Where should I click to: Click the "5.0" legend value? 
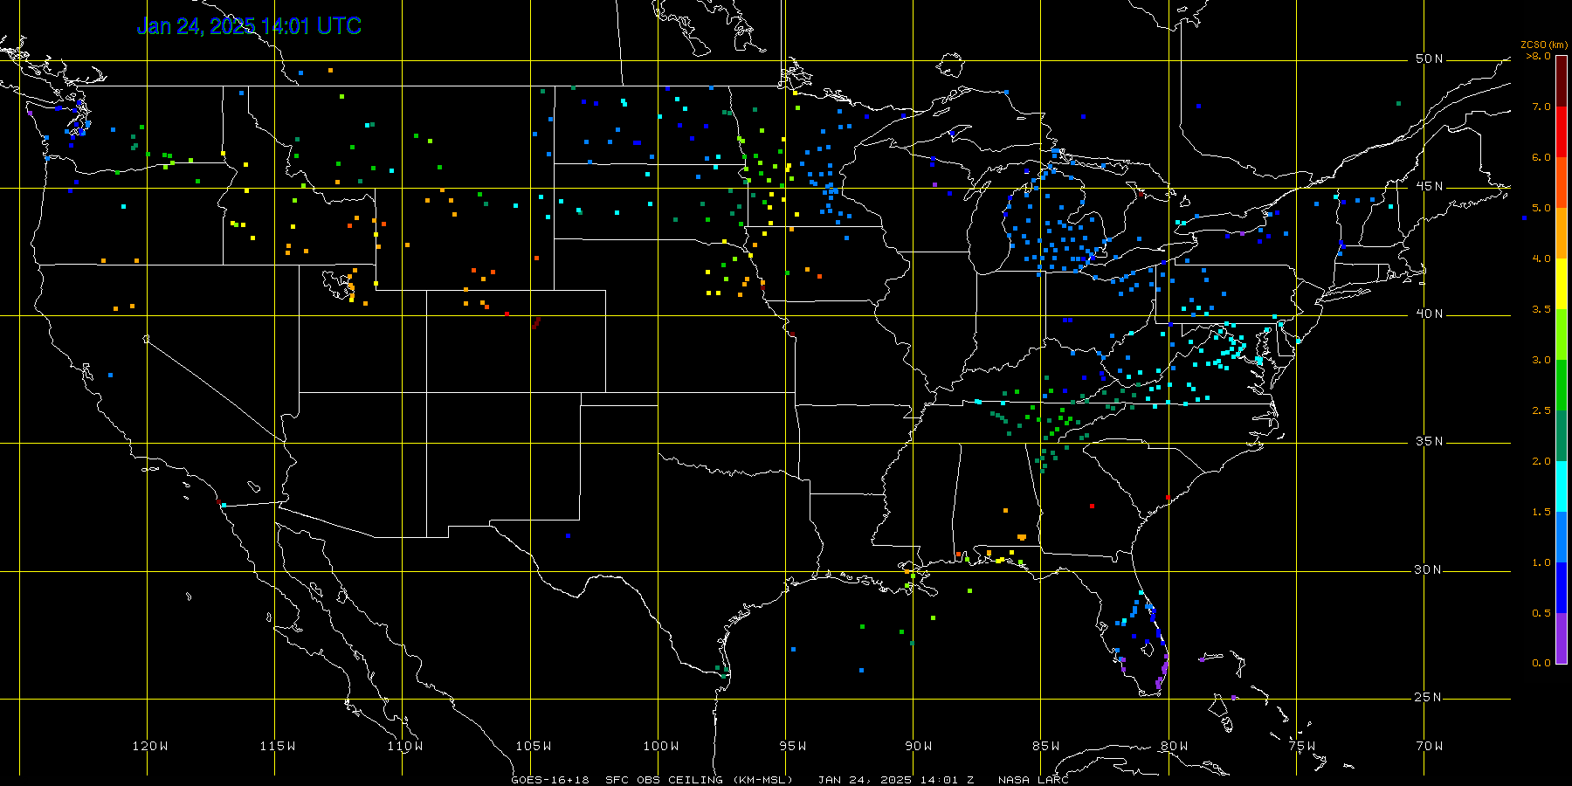click(x=1541, y=208)
